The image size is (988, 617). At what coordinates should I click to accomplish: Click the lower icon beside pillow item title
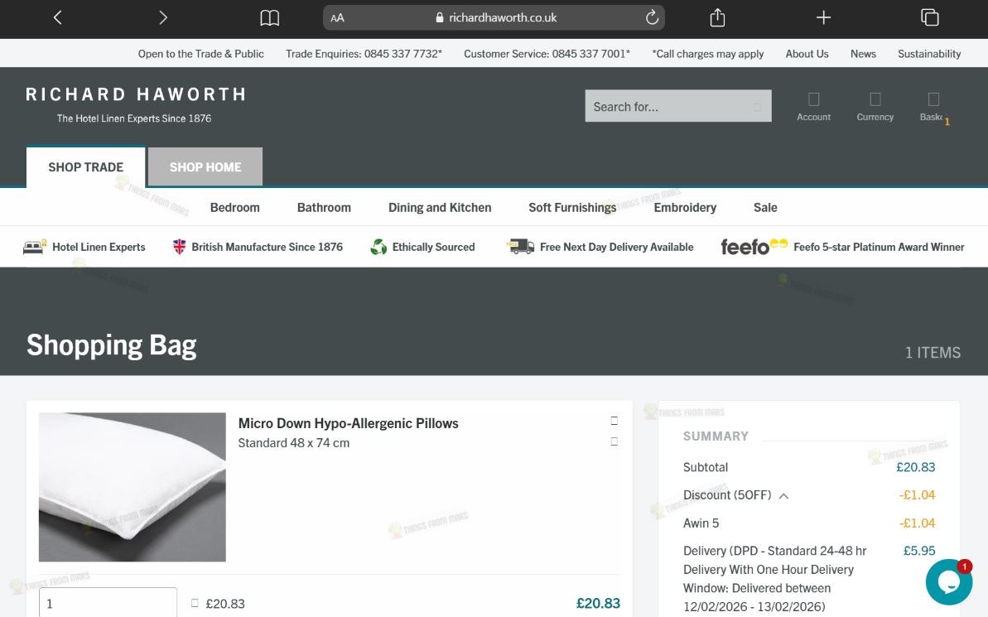click(614, 441)
